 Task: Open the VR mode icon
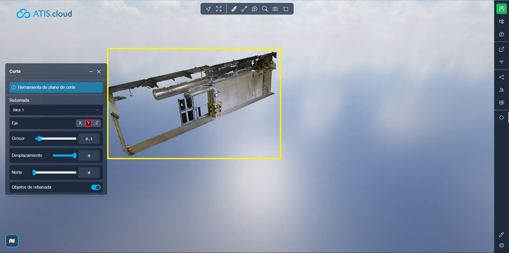[501, 103]
